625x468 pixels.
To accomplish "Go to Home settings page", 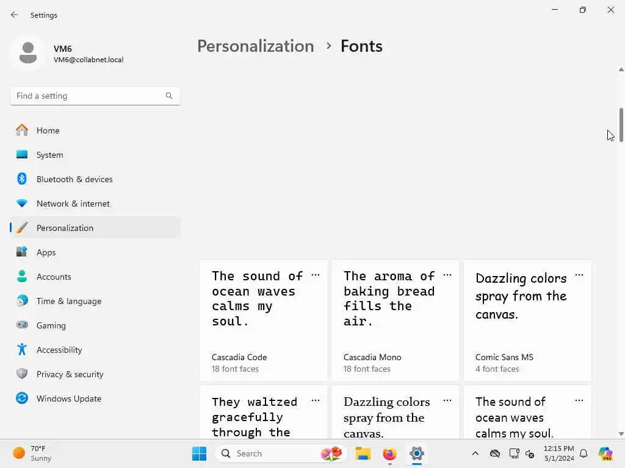I will [95, 130].
